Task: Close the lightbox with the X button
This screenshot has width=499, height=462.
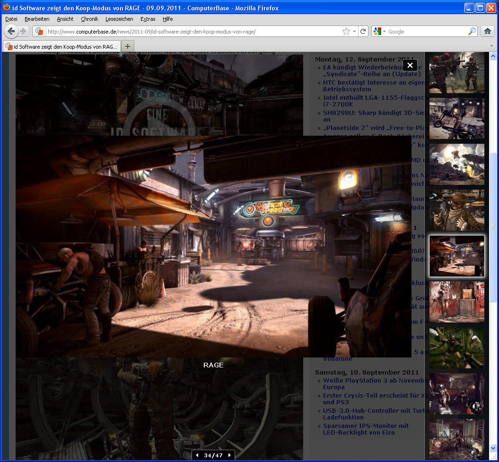Action: tap(410, 65)
